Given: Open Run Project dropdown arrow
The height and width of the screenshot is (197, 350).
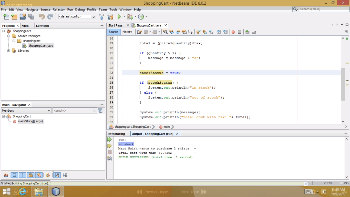Looking at the screenshot, I should coord(124,17).
